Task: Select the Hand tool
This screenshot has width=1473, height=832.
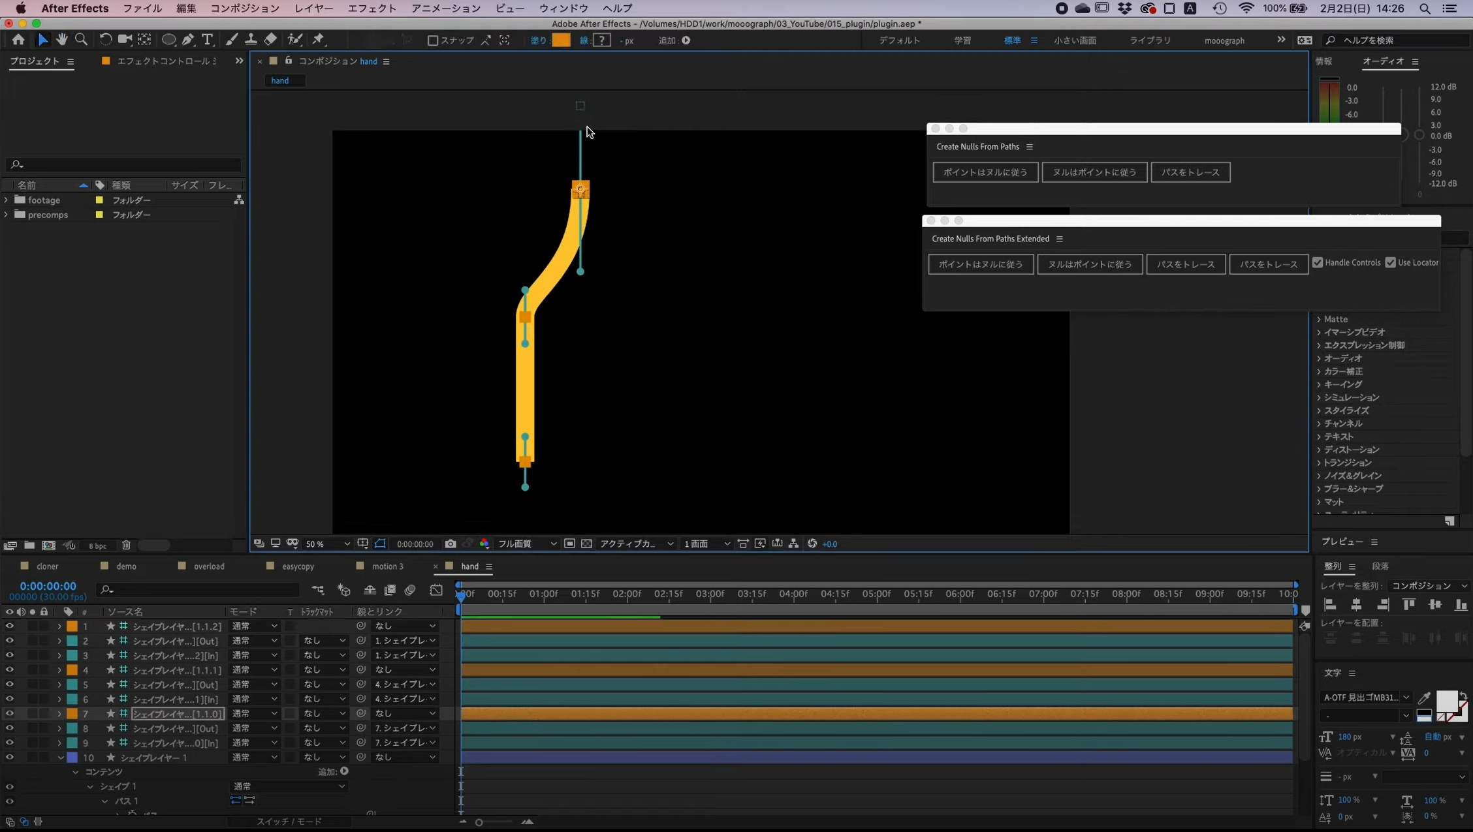Action: [61, 40]
